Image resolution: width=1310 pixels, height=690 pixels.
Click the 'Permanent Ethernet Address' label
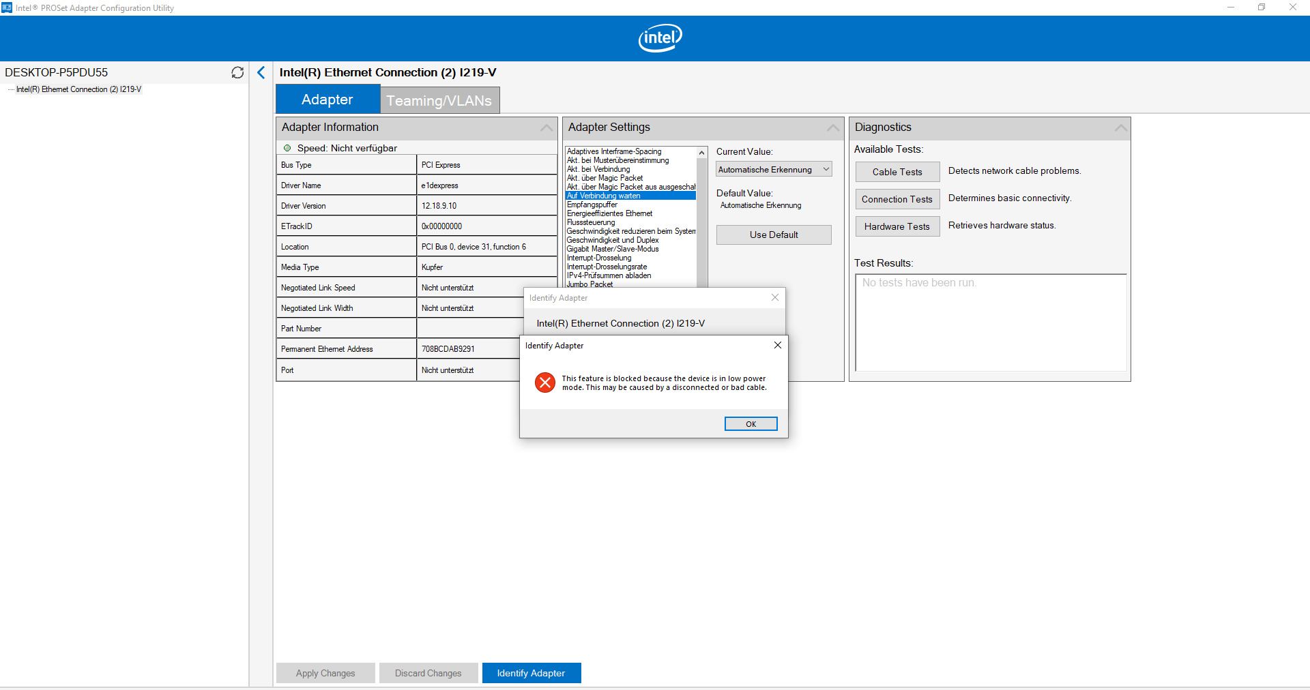327,349
